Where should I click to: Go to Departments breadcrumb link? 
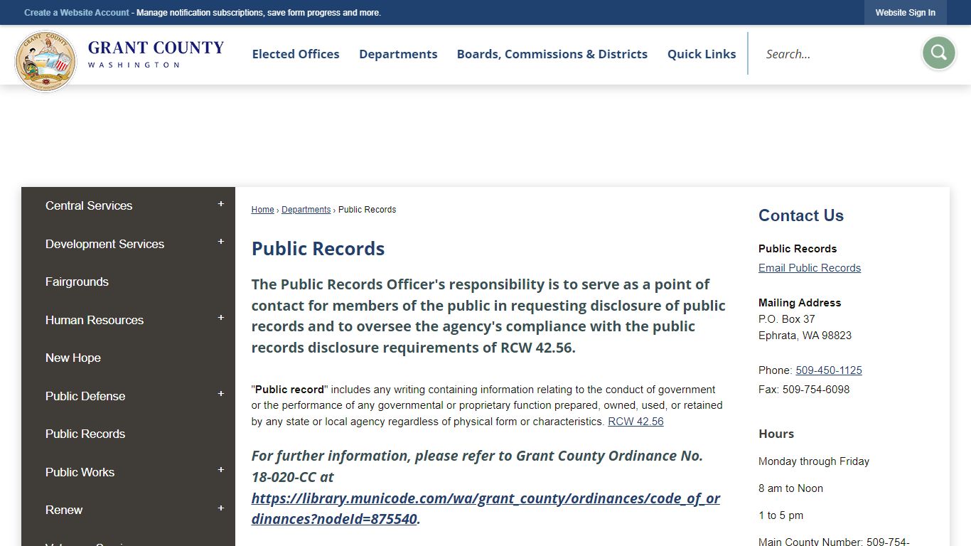306,210
